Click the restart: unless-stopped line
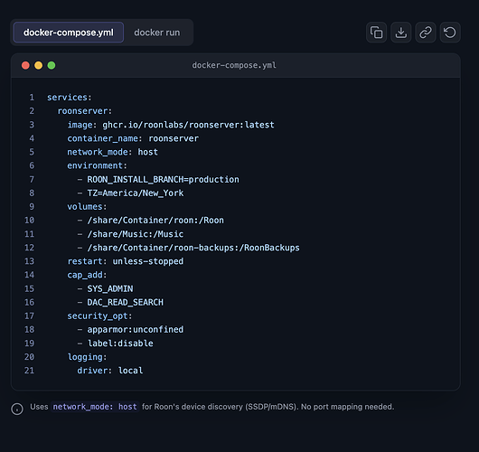This screenshot has height=452, width=479. click(126, 261)
